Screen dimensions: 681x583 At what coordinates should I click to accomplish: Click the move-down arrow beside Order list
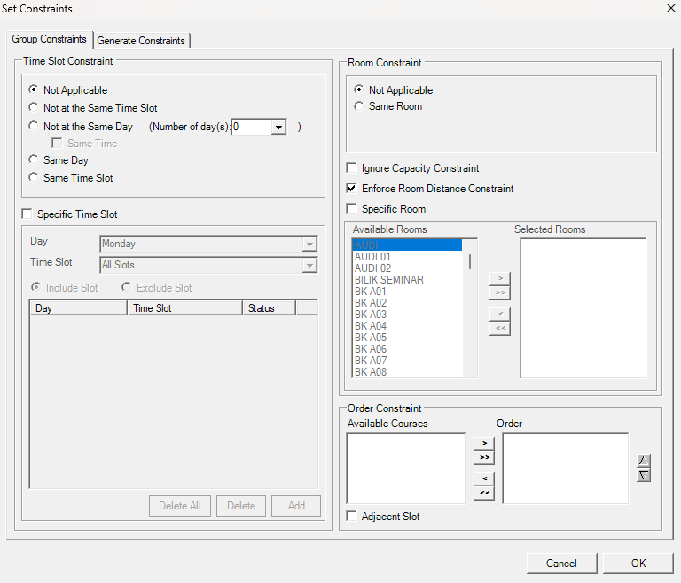pos(644,475)
